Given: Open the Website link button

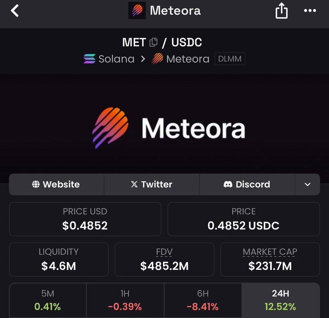Looking at the screenshot, I should (x=56, y=184).
